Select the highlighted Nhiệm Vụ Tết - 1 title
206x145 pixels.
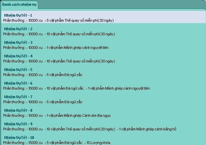pos(18,15)
